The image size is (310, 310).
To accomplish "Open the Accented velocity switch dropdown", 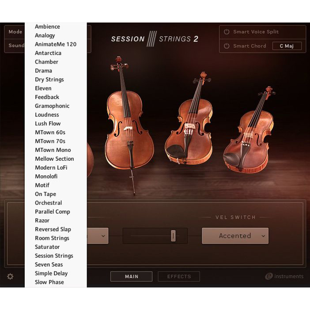I will 235,236.
